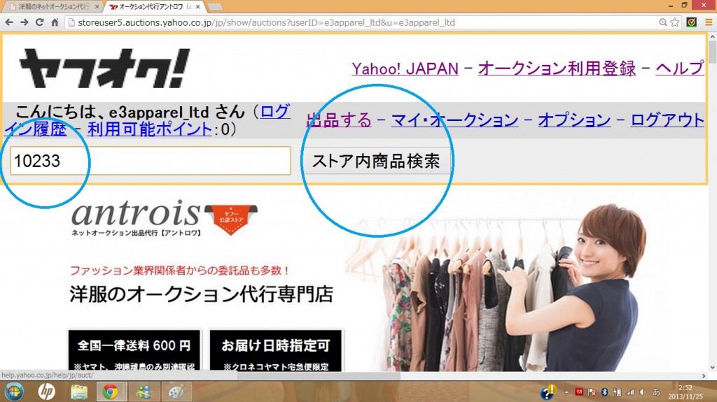The image size is (717, 402).
Task: Click the scrollbar down arrow
Action: pos(712,367)
